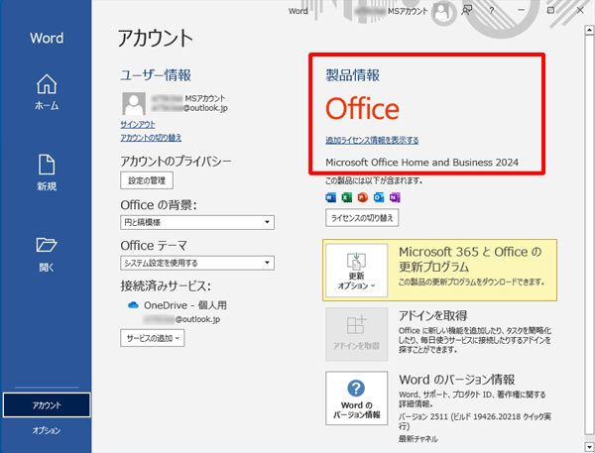The image size is (595, 453).
Task: Open the 更新オプション dropdown button
Action: coord(356,271)
